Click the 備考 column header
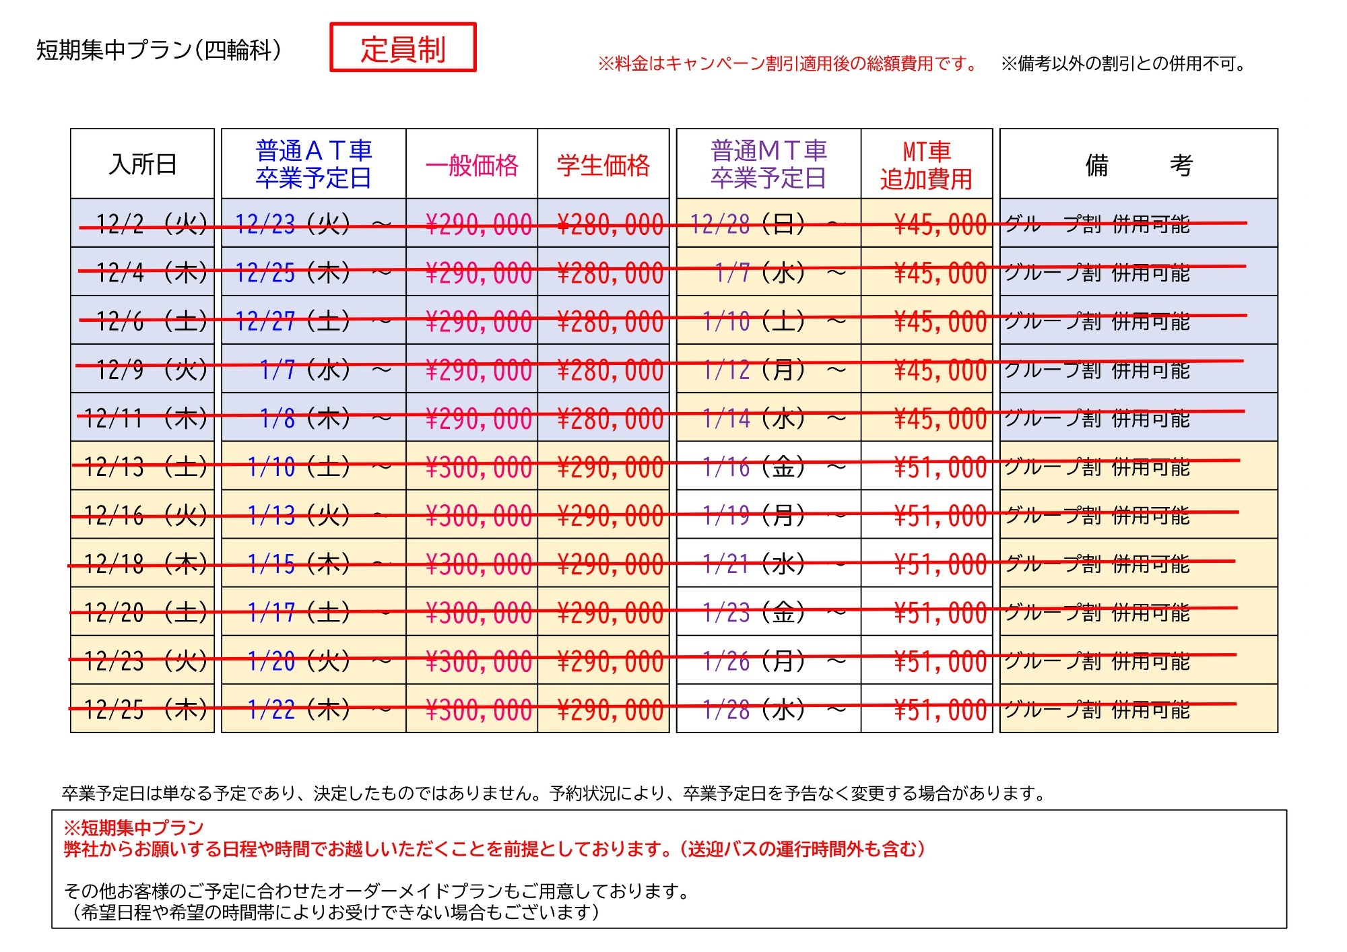 1138,165
